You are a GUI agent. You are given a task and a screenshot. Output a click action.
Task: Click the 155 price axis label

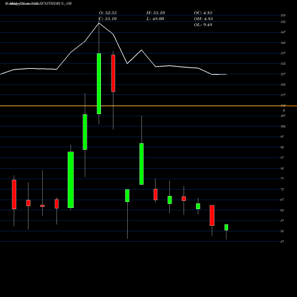coord(283,15)
